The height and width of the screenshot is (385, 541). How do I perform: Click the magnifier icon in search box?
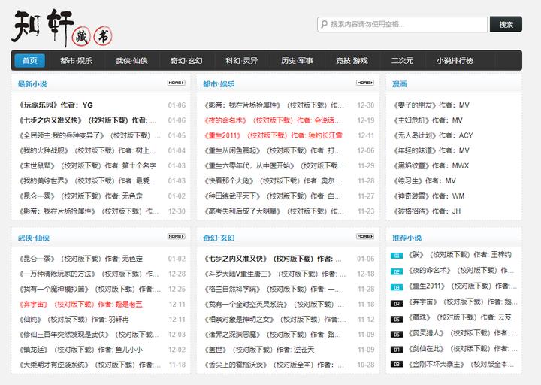point(324,24)
